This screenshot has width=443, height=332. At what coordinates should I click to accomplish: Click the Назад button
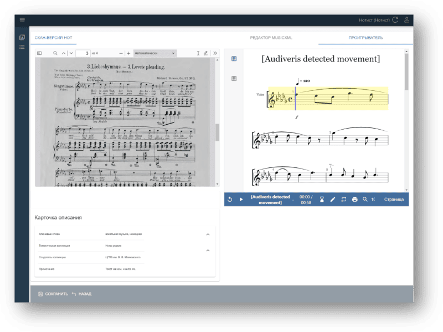[81, 294]
